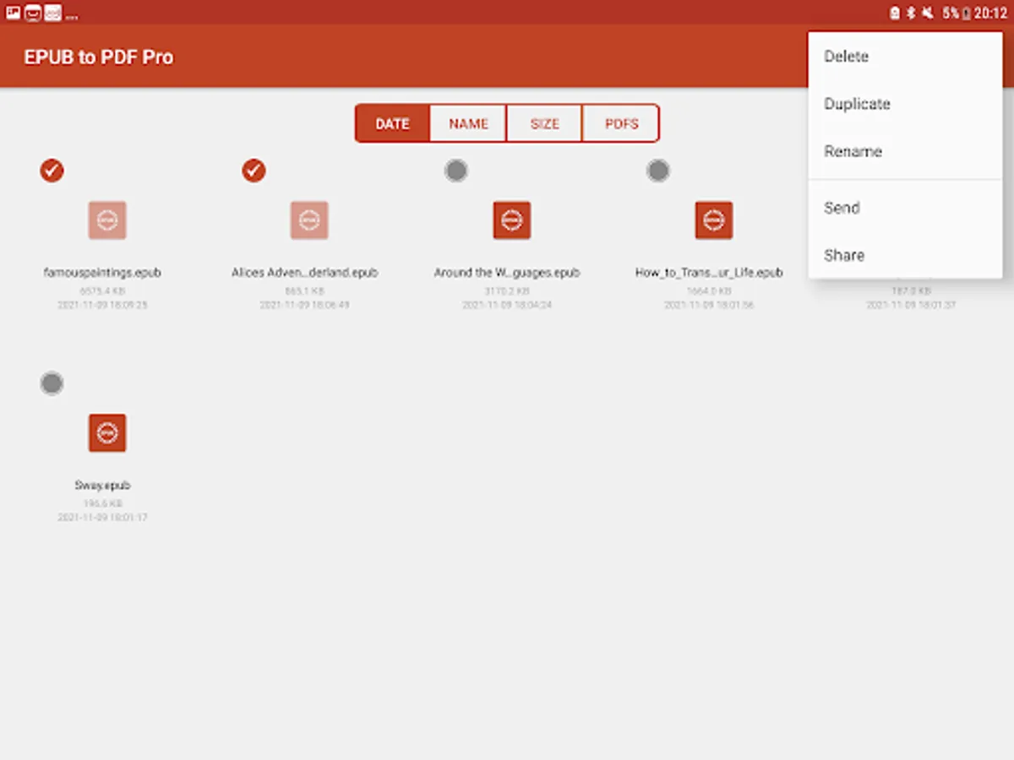Tap the first notification icon in status bar
1014x760 pixels.
[14, 12]
